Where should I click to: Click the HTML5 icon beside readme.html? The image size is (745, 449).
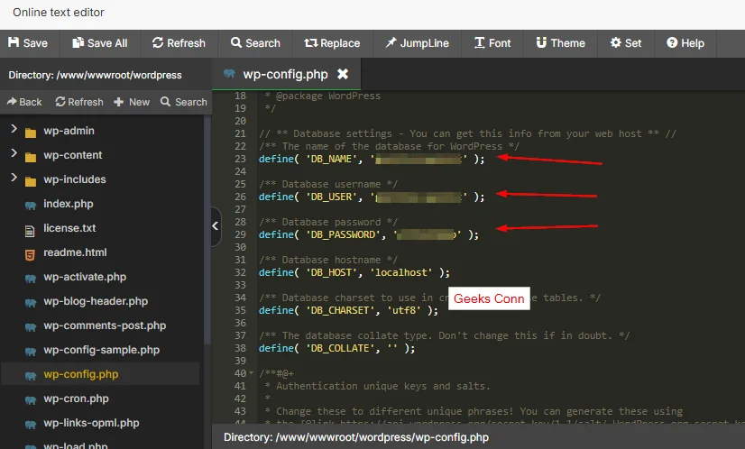30,255
